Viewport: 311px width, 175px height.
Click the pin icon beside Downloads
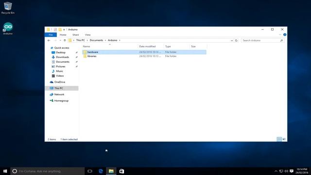tap(77, 57)
